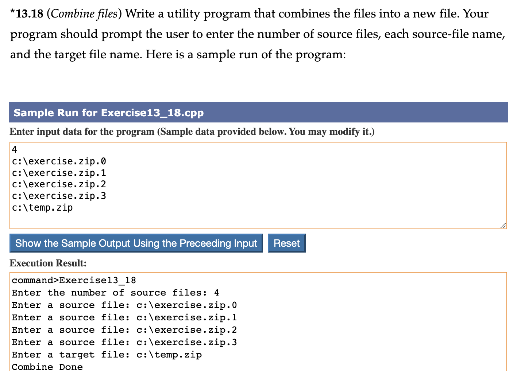This screenshot has width=521, height=371.
Task: Select the line c:\exercise.zip.3 in the input box
Action: [58, 196]
